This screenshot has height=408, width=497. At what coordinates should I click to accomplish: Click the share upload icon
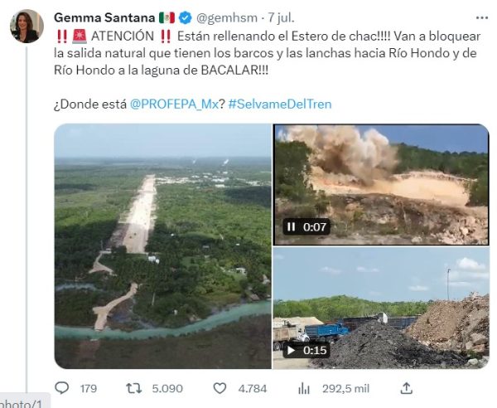click(x=406, y=387)
